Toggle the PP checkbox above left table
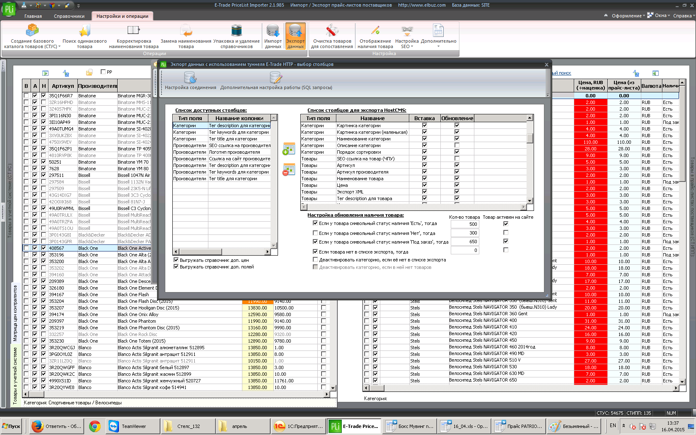 tap(103, 72)
